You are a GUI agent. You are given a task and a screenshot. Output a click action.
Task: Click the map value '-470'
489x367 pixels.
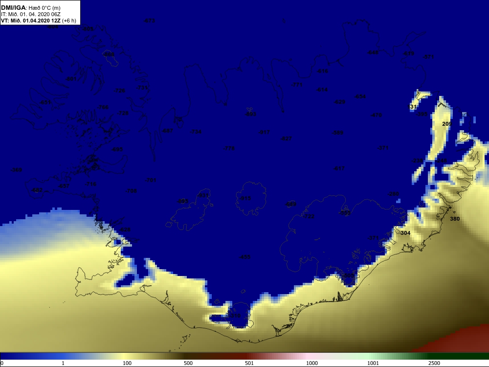pos(376,115)
